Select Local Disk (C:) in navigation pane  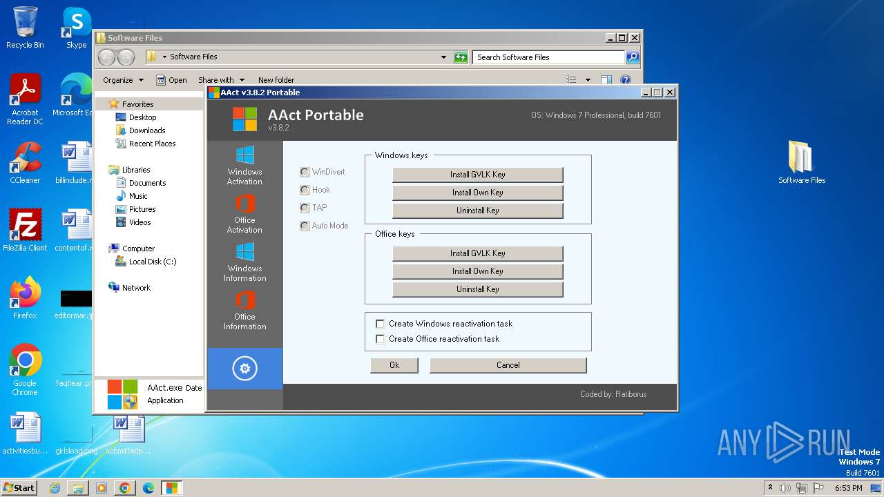click(152, 262)
